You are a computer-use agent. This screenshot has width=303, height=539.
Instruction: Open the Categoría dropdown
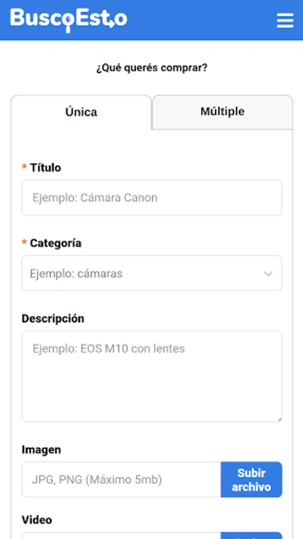click(x=152, y=273)
